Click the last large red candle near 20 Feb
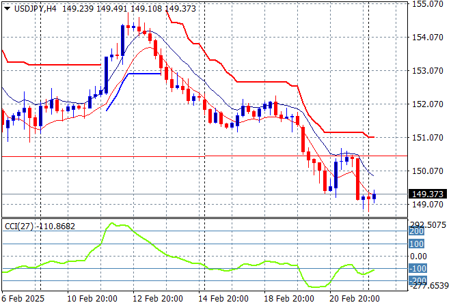This screenshot has height=307, width=451. coord(357,177)
